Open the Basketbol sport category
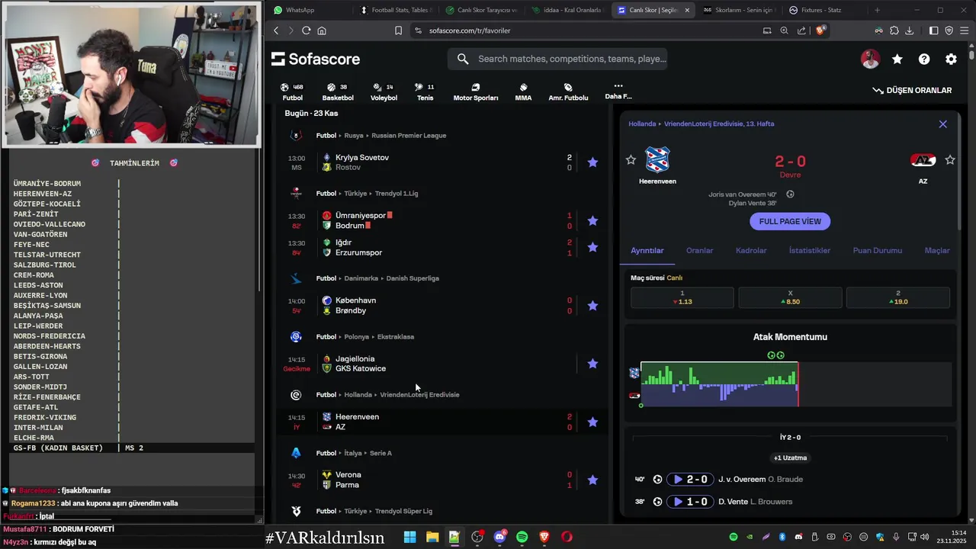This screenshot has height=549, width=976. point(338,92)
